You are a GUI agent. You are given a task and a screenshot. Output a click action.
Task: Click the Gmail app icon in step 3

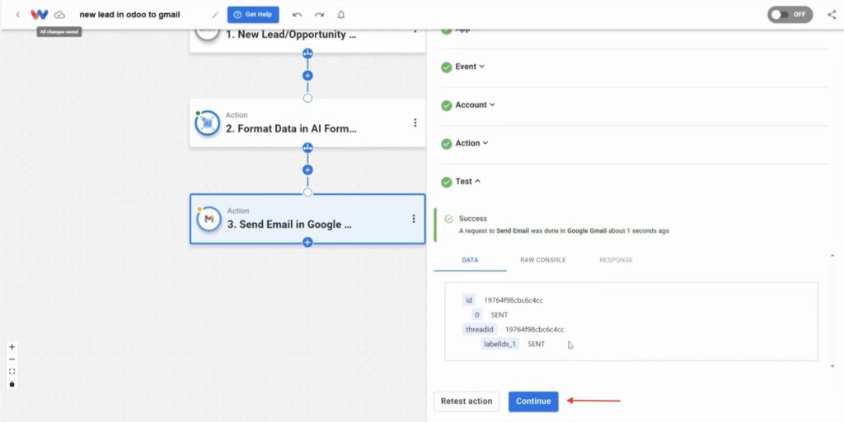209,219
